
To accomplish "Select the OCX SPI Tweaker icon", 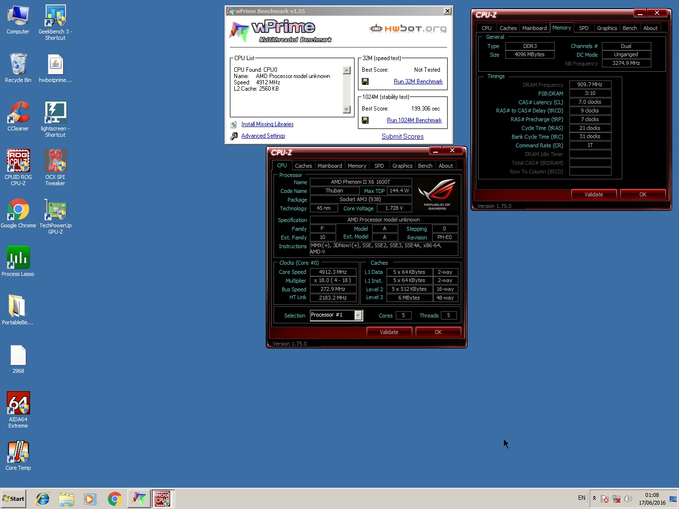I will point(55,168).
